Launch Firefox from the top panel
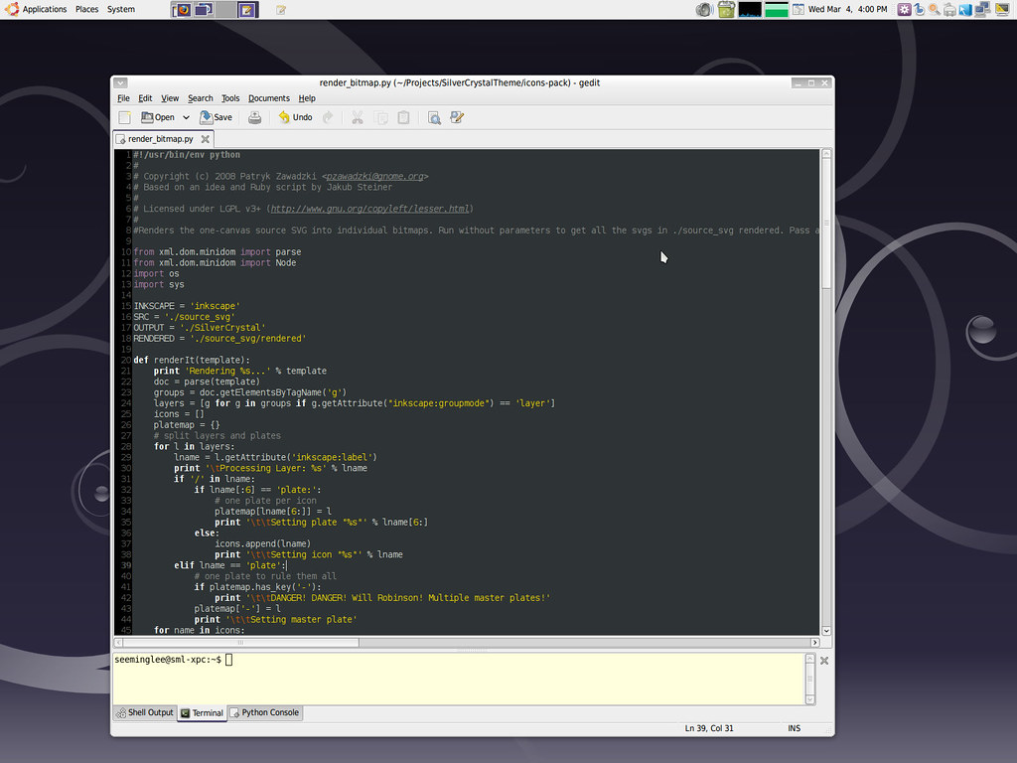1017x763 pixels. 182,10
